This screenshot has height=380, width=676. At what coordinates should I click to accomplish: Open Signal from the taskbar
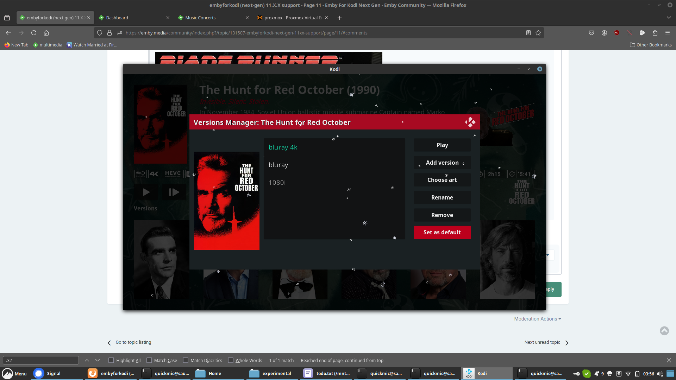(48, 373)
